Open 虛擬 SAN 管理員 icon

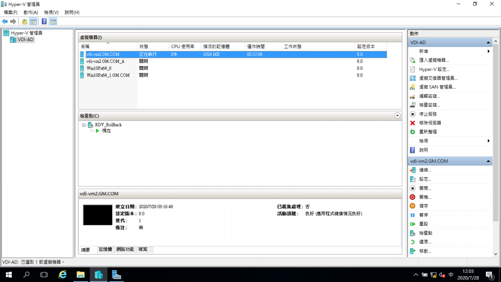point(412,87)
